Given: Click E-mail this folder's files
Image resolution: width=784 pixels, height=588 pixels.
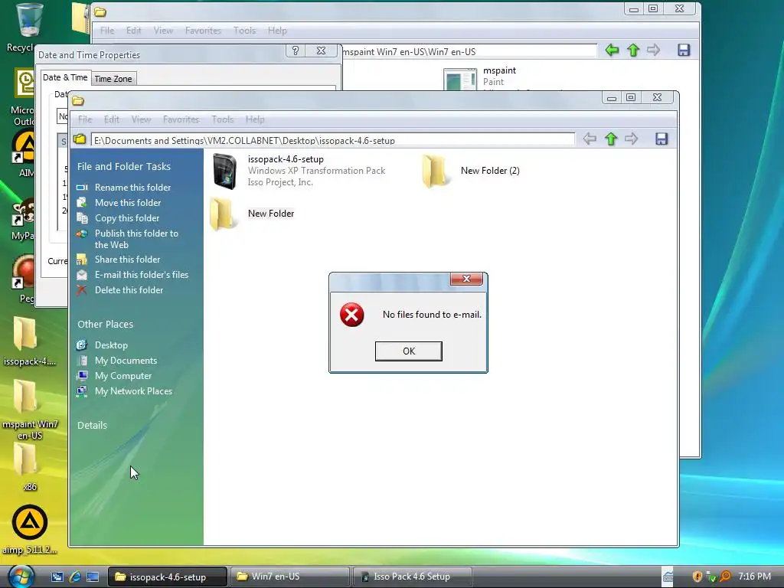Looking at the screenshot, I should pos(142,275).
